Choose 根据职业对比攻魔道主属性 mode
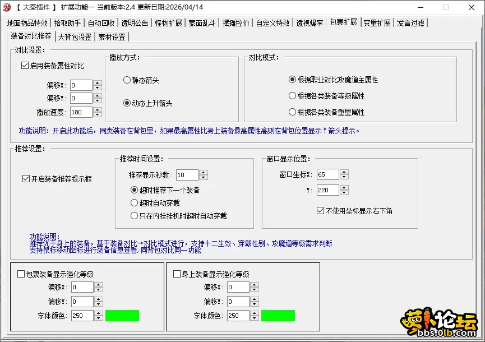The width and height of the screenshot is (485, 342). click(x=334, y=80)
